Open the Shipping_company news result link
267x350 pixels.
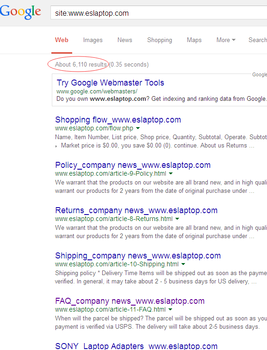tap(138, 256)
